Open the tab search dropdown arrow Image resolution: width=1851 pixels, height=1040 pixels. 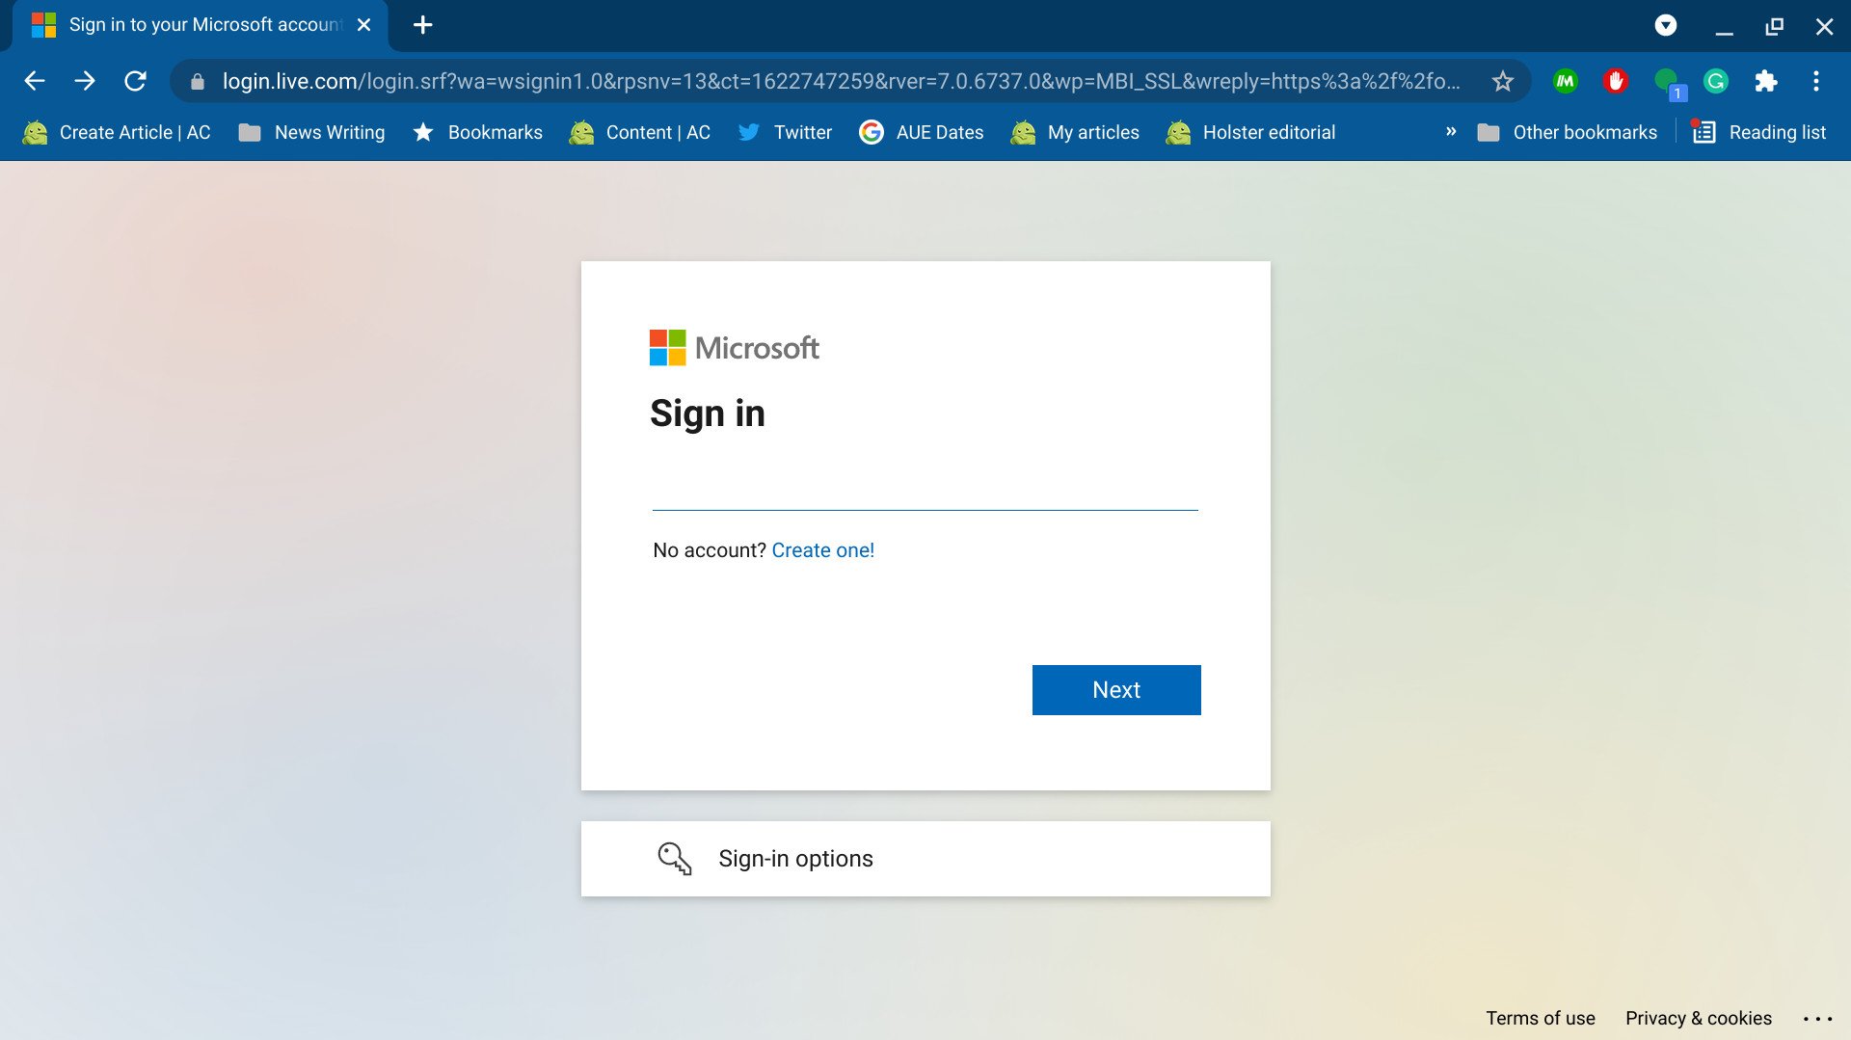pos(1666,26)
